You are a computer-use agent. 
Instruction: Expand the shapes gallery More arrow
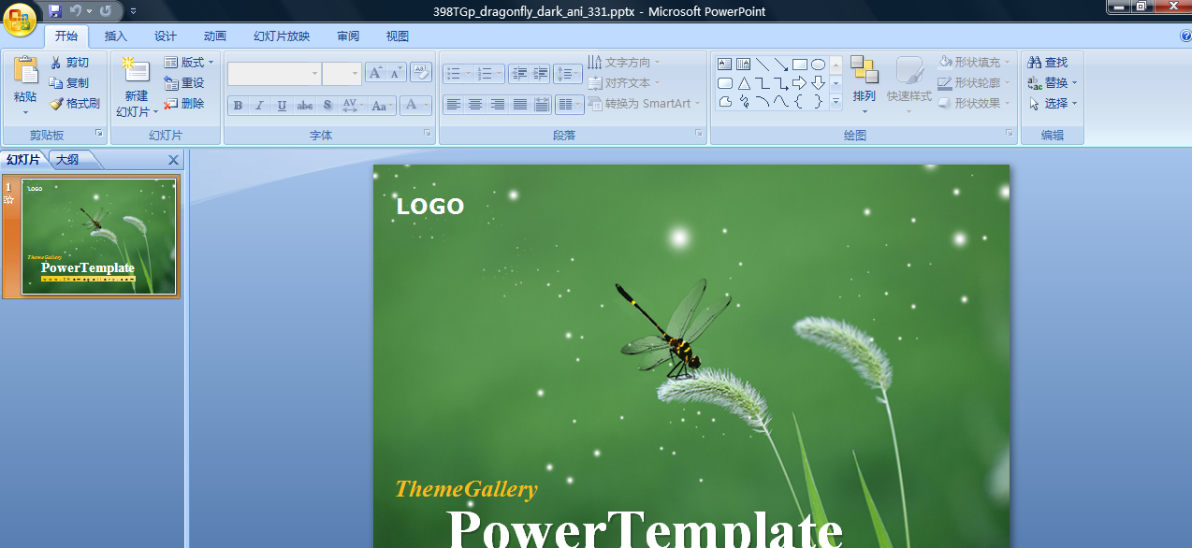pyautogui.click(x=836, y=102)
